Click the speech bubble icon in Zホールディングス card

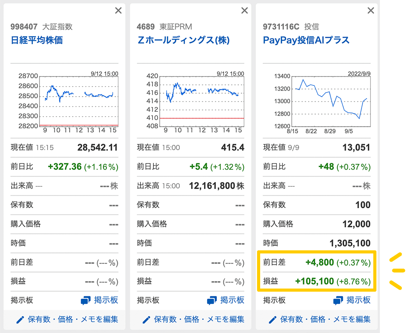212,301
